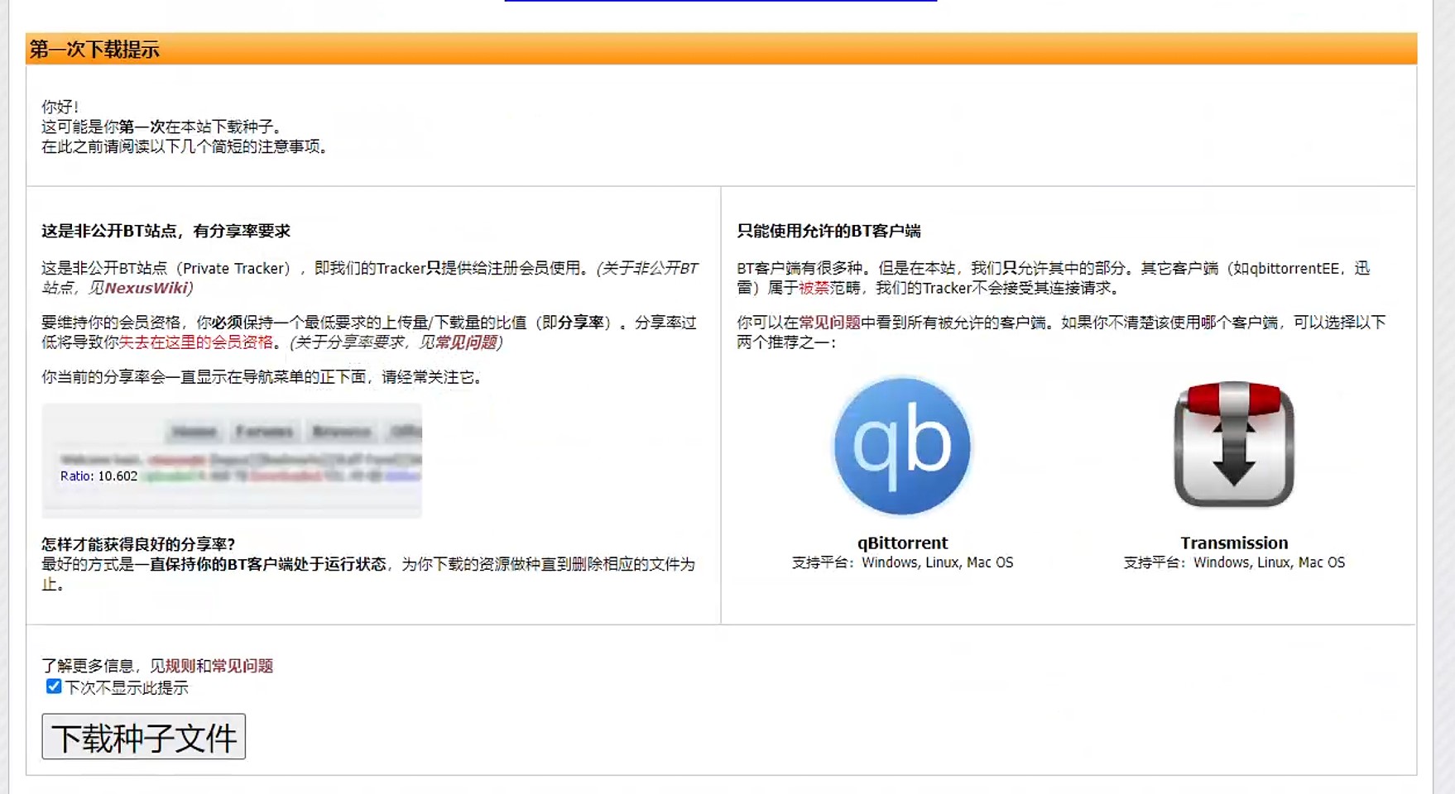Screen dimensions: 1455x794
Task: Click the 支持平台 line under qBittorrent
Action: [902, 562]
